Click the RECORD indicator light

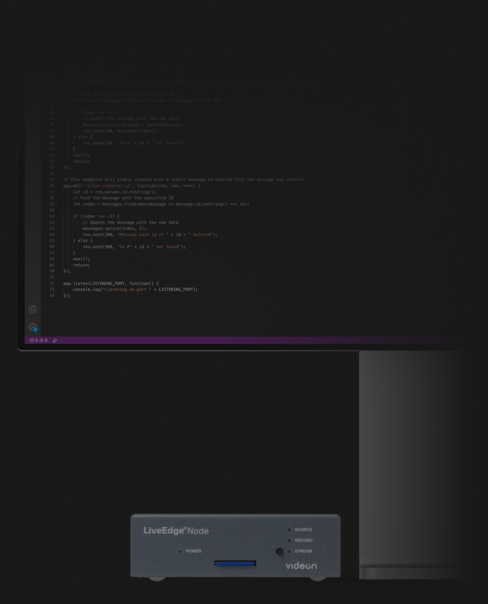[290, 540]
